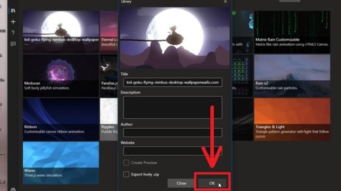The width and height of the screenshot is (341, 191).
Task: Choose the Ribbon wallpaper tile
Action: (x=61, y=119)
